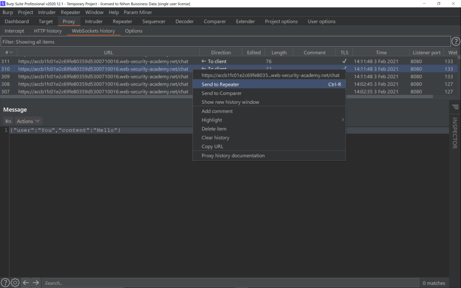The image size is (461, 288).
Task: Switch to the Dashboard tab
Action: [17, 22]
